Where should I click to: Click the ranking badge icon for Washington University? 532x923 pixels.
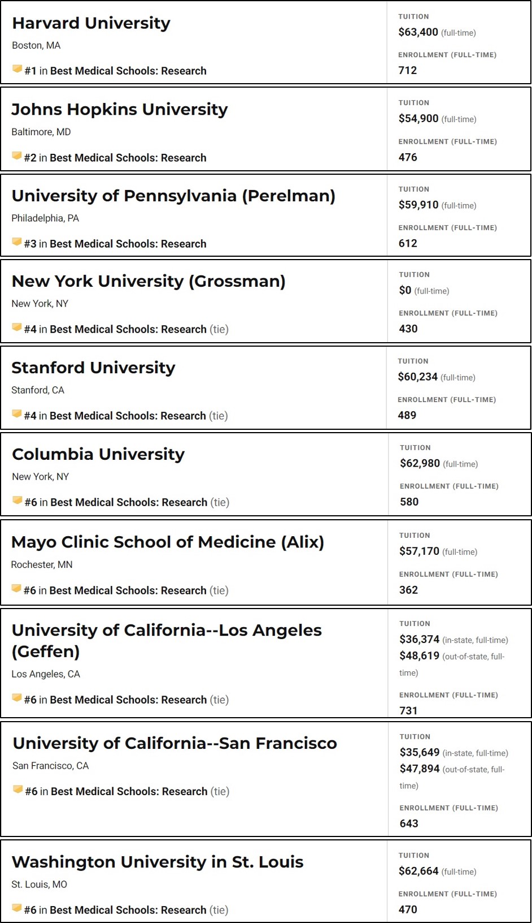click(x=16, y=909)
